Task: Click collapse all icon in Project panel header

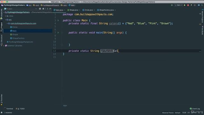Action: (43, 9)
